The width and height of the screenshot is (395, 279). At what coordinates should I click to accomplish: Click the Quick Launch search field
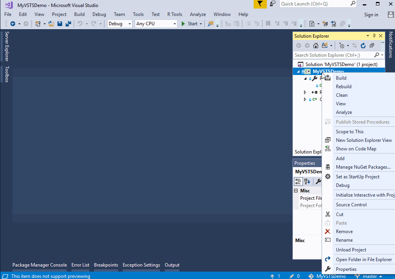(318, 4)
